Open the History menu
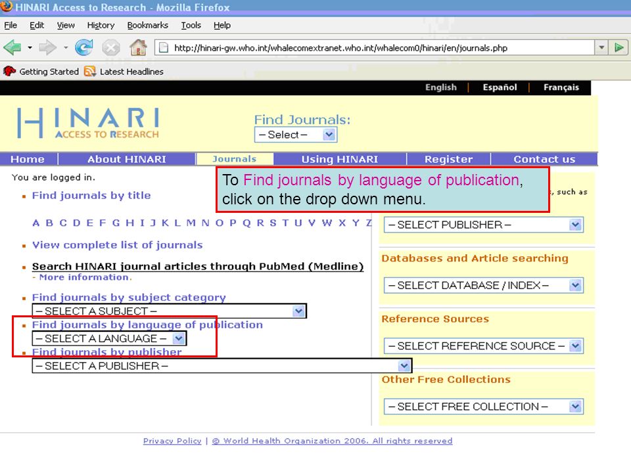 (101, 26)
